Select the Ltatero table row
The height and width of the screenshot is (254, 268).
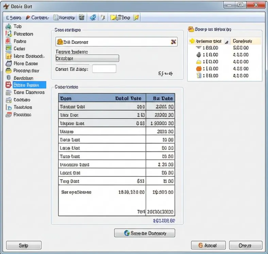[x=117, y=131]
